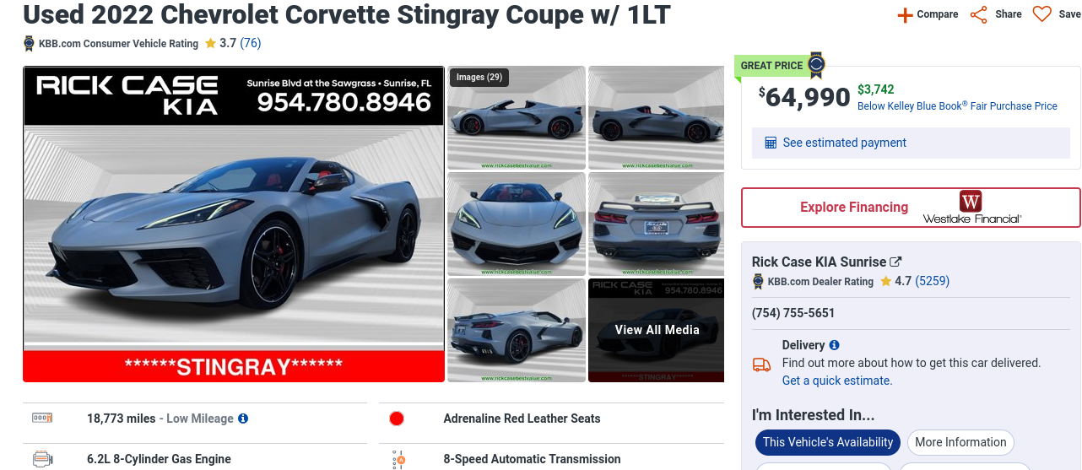This screenshot has height=470, width=1082.
Task: Click the Compare plus icon
Action: [905, 14]
